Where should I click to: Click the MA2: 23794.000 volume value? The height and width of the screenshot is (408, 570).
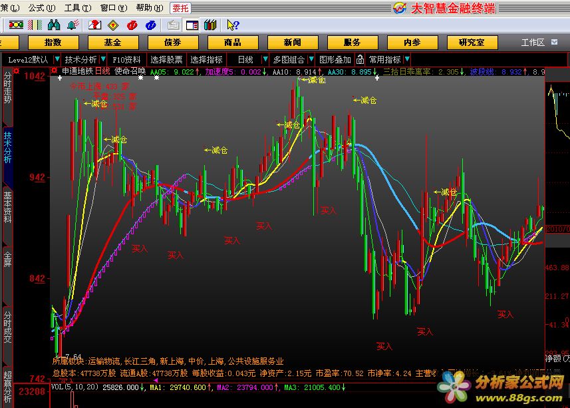(x=248, y=387)
